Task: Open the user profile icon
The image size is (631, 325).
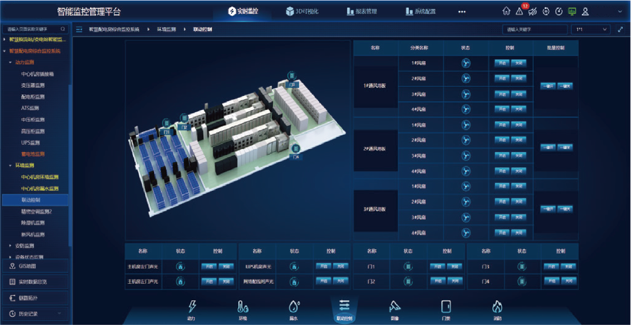Action: (x=585, y=12)
